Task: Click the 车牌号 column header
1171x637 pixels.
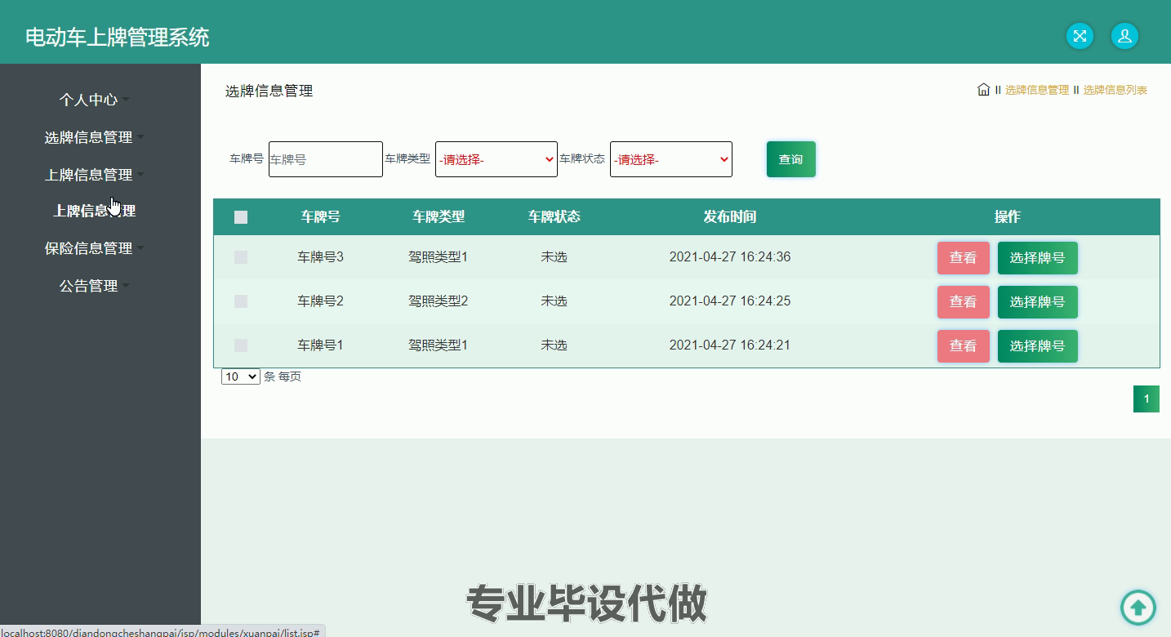Action: (x=320, y=216)
